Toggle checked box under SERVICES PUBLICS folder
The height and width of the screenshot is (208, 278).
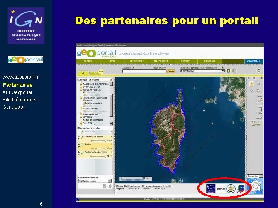pyautogui.click(x=84, y=92)
